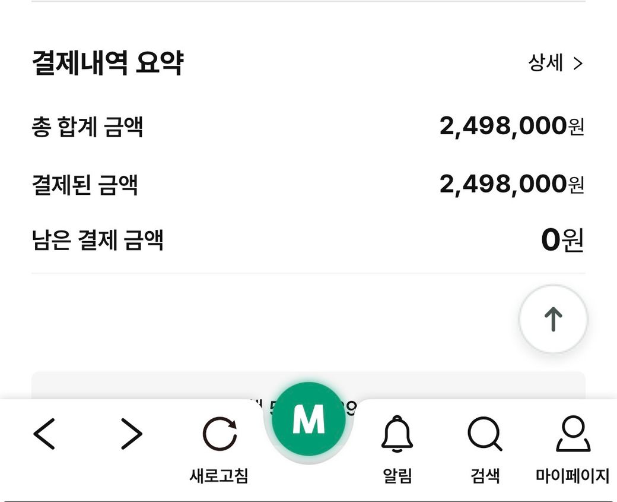Open 상세 payment details link
Screen dimensions: 617x502
pyautogui.click(x=546, y=63)
